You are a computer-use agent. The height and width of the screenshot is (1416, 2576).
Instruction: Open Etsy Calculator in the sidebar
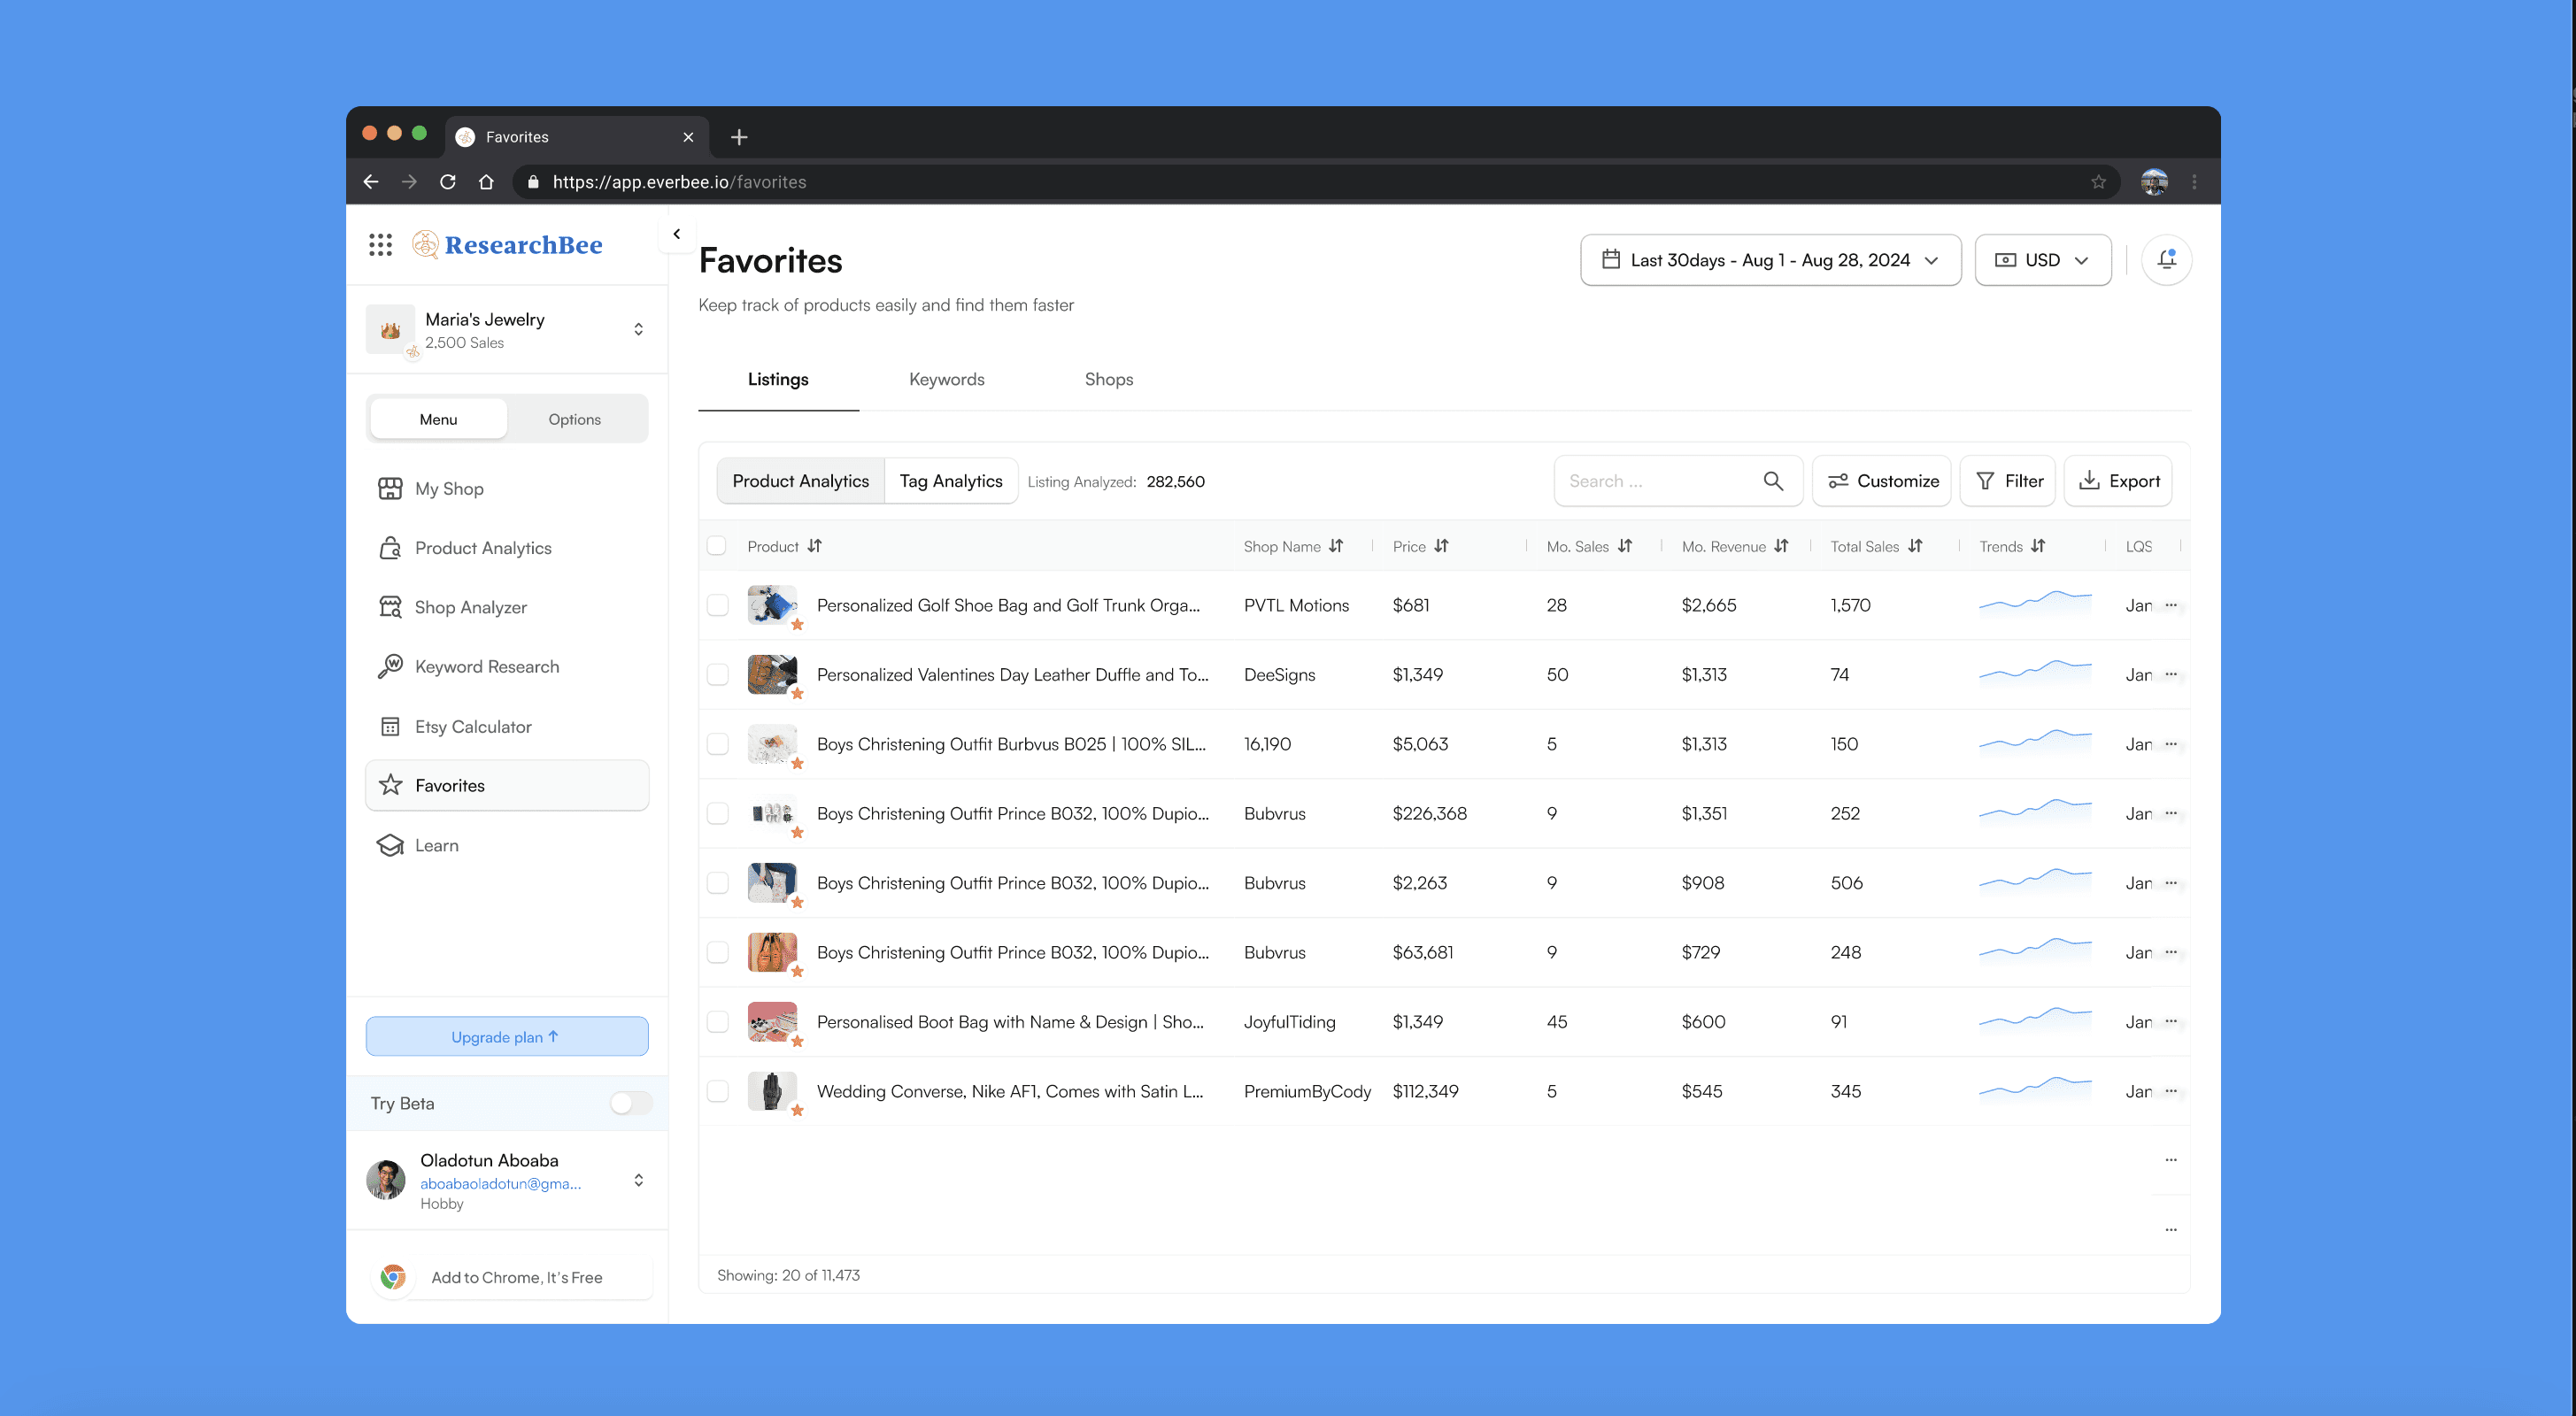pos(472,727)
